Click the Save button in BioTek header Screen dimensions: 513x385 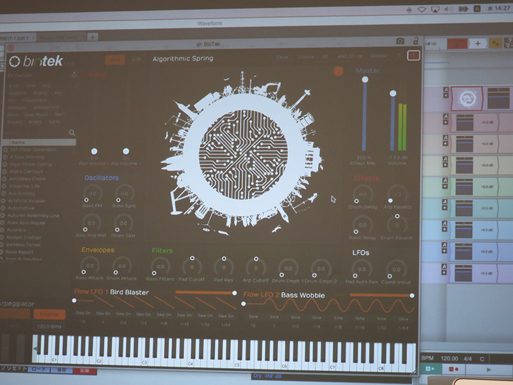(282, 57)
